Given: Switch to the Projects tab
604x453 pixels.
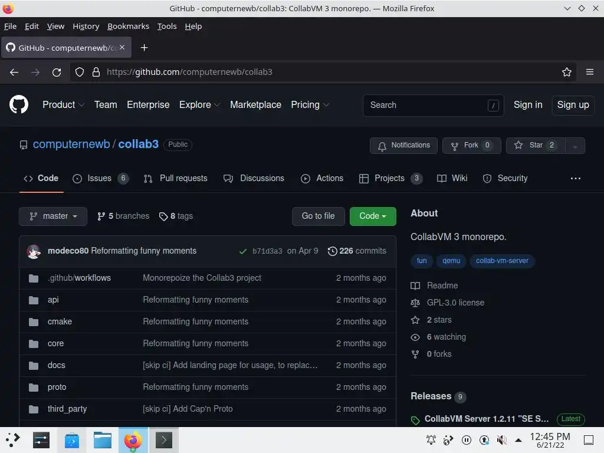Looking at the screenshot, I should [390, 178].
